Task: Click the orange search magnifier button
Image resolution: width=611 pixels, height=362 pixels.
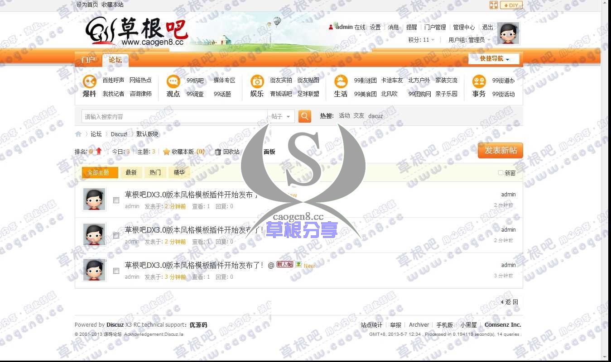Action: point(304,116)
